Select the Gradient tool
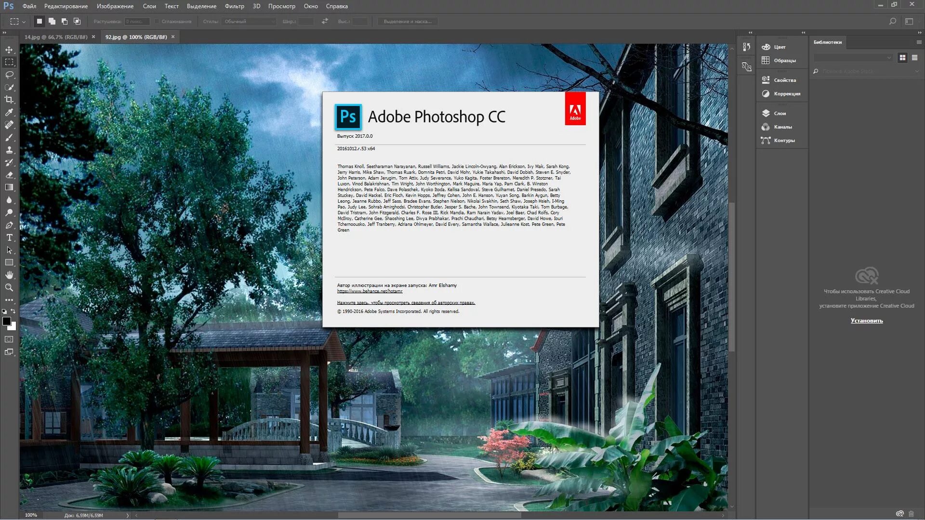 (9, 187)
